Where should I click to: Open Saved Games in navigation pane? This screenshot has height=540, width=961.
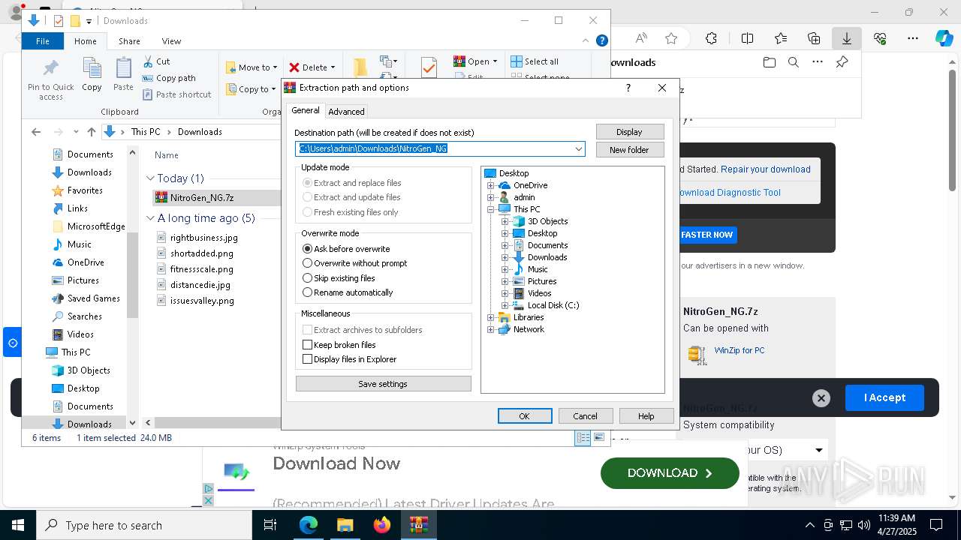coord(93,298)
